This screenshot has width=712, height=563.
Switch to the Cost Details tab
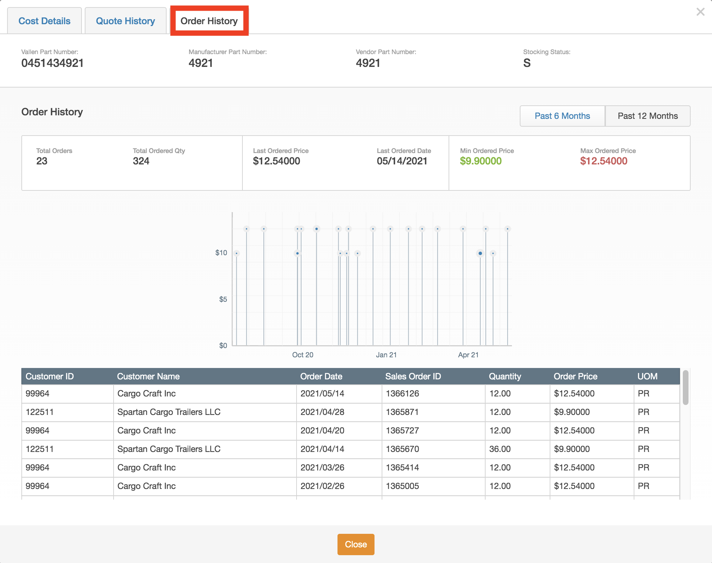44,21
